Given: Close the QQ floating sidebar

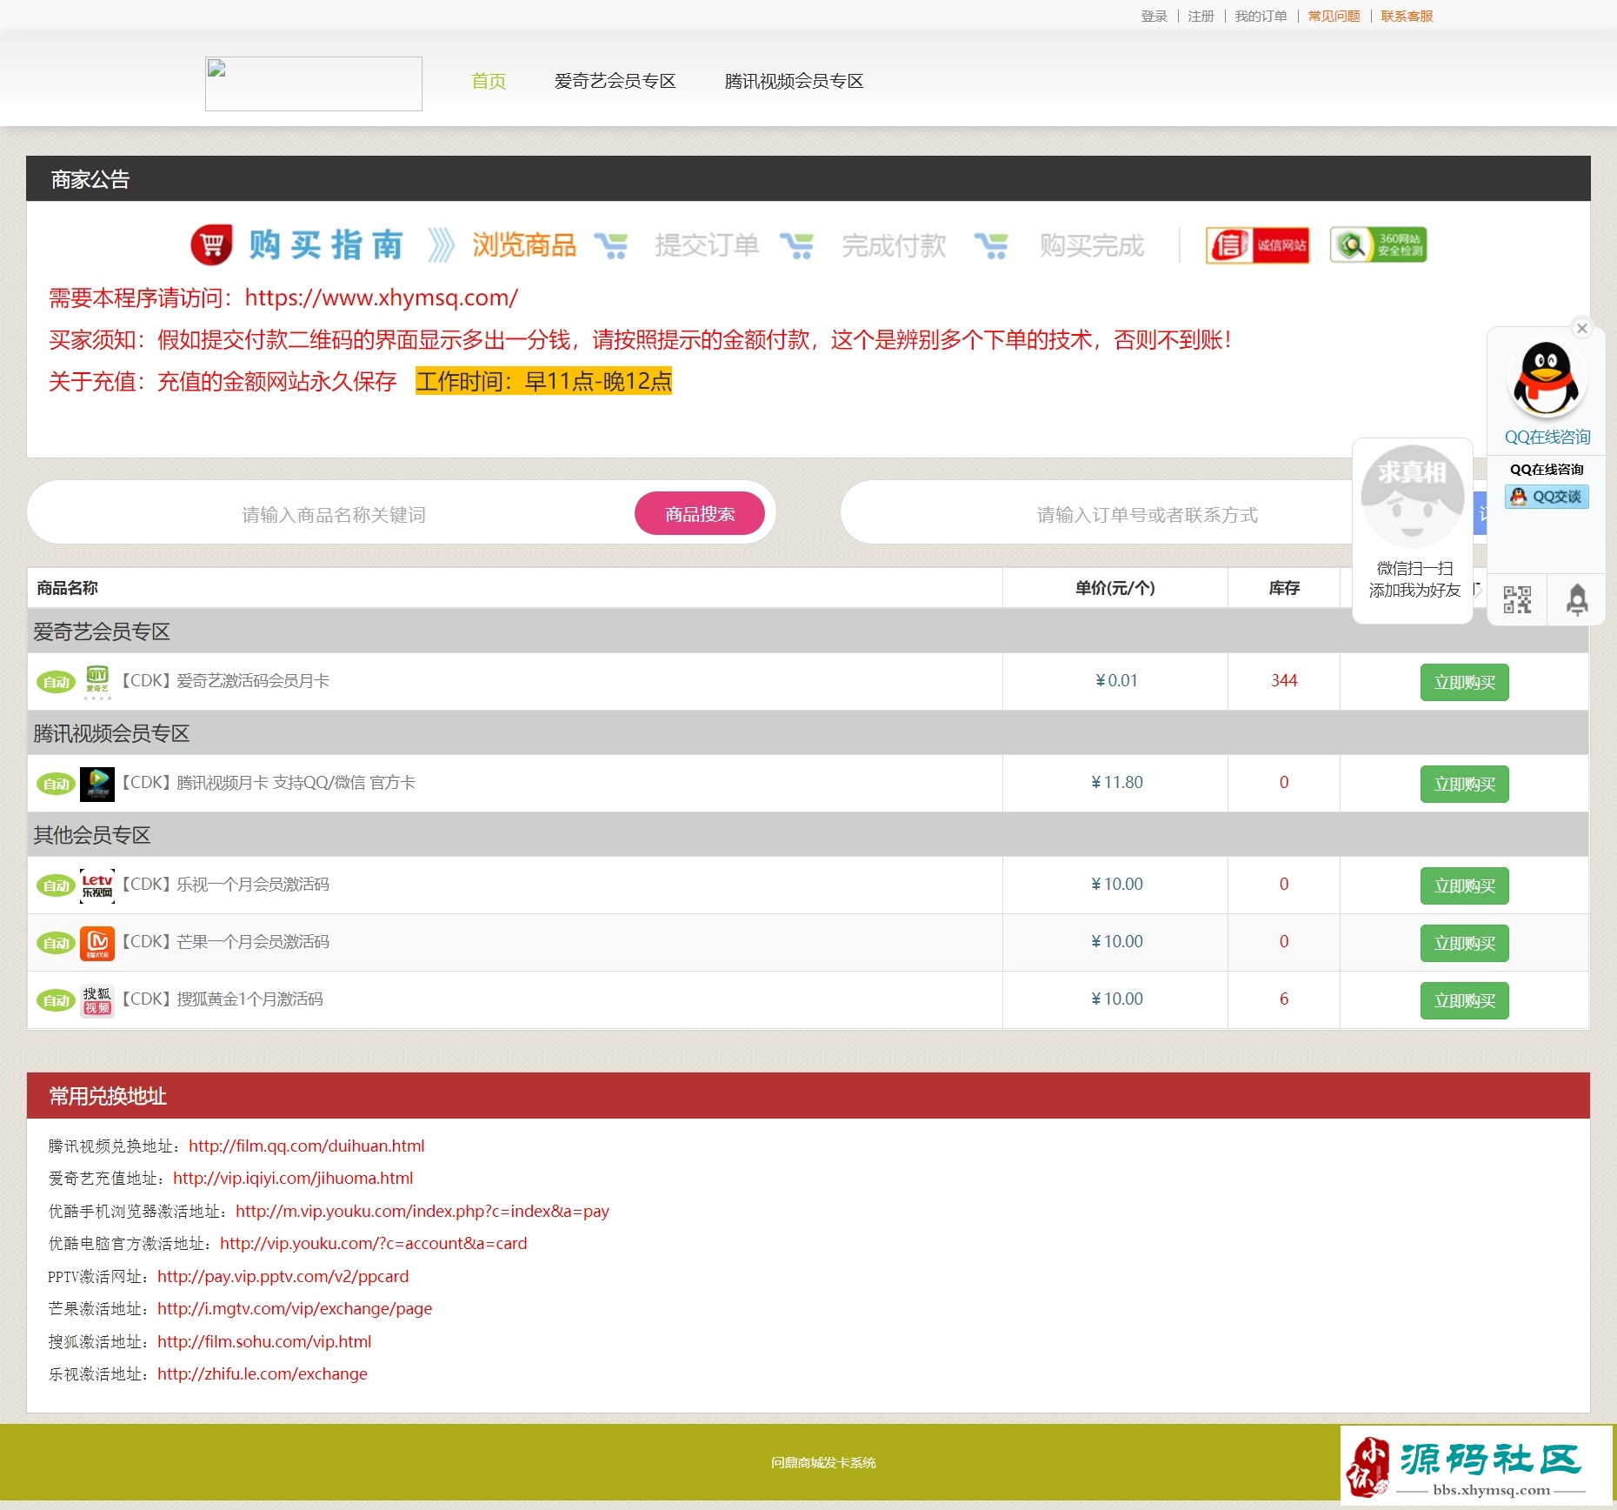Looking at the screenshot, I should click(x=1582, y=328).
